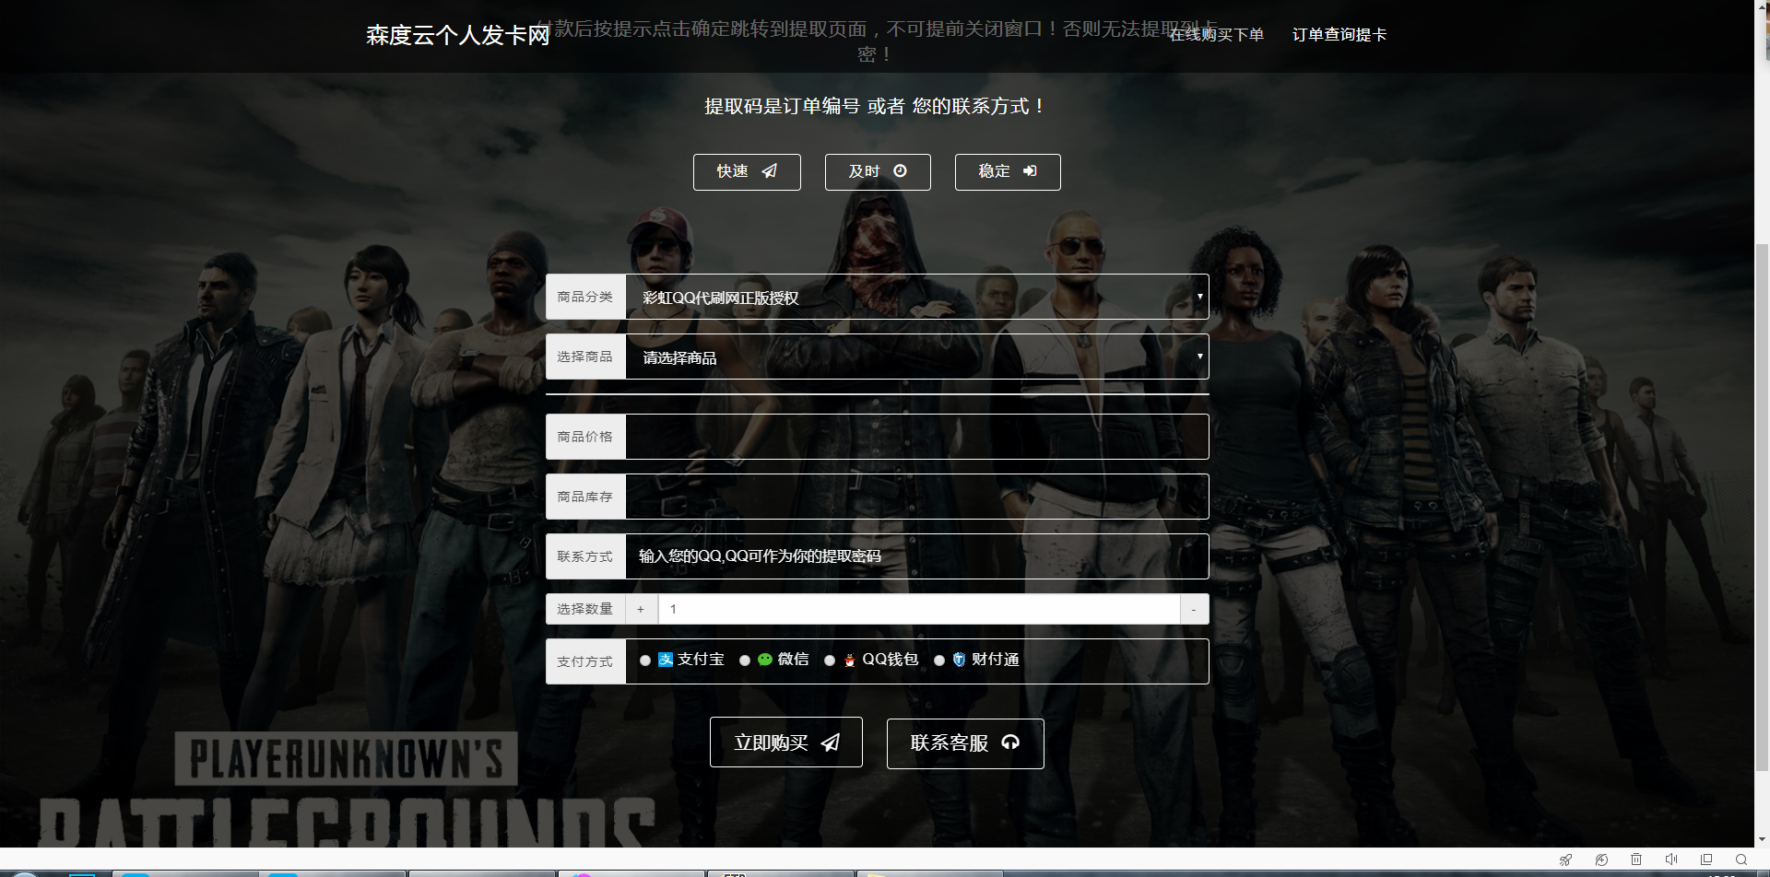Open the 在线购买下单 nav link
Image resolution: width=1770 pixels, height=877 pixels.
pos(1216,35)
